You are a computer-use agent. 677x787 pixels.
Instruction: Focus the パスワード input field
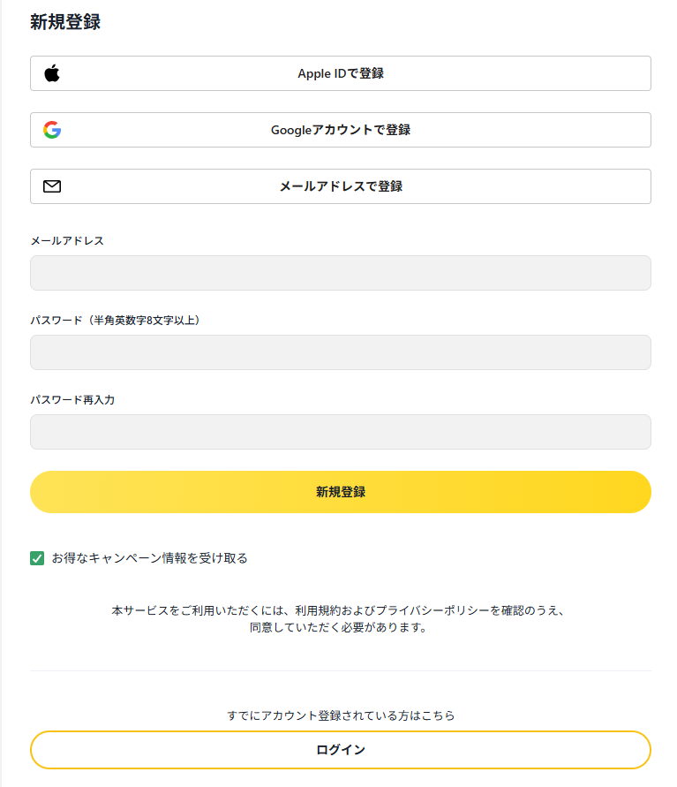coord(341,352)
